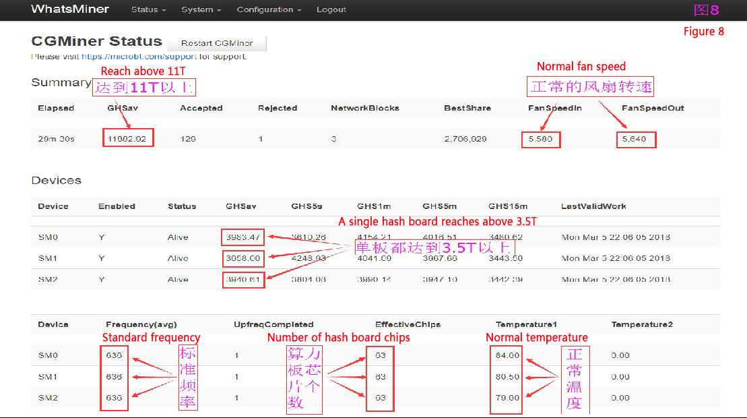Click the SM2 GHSav value

[243, 279]
